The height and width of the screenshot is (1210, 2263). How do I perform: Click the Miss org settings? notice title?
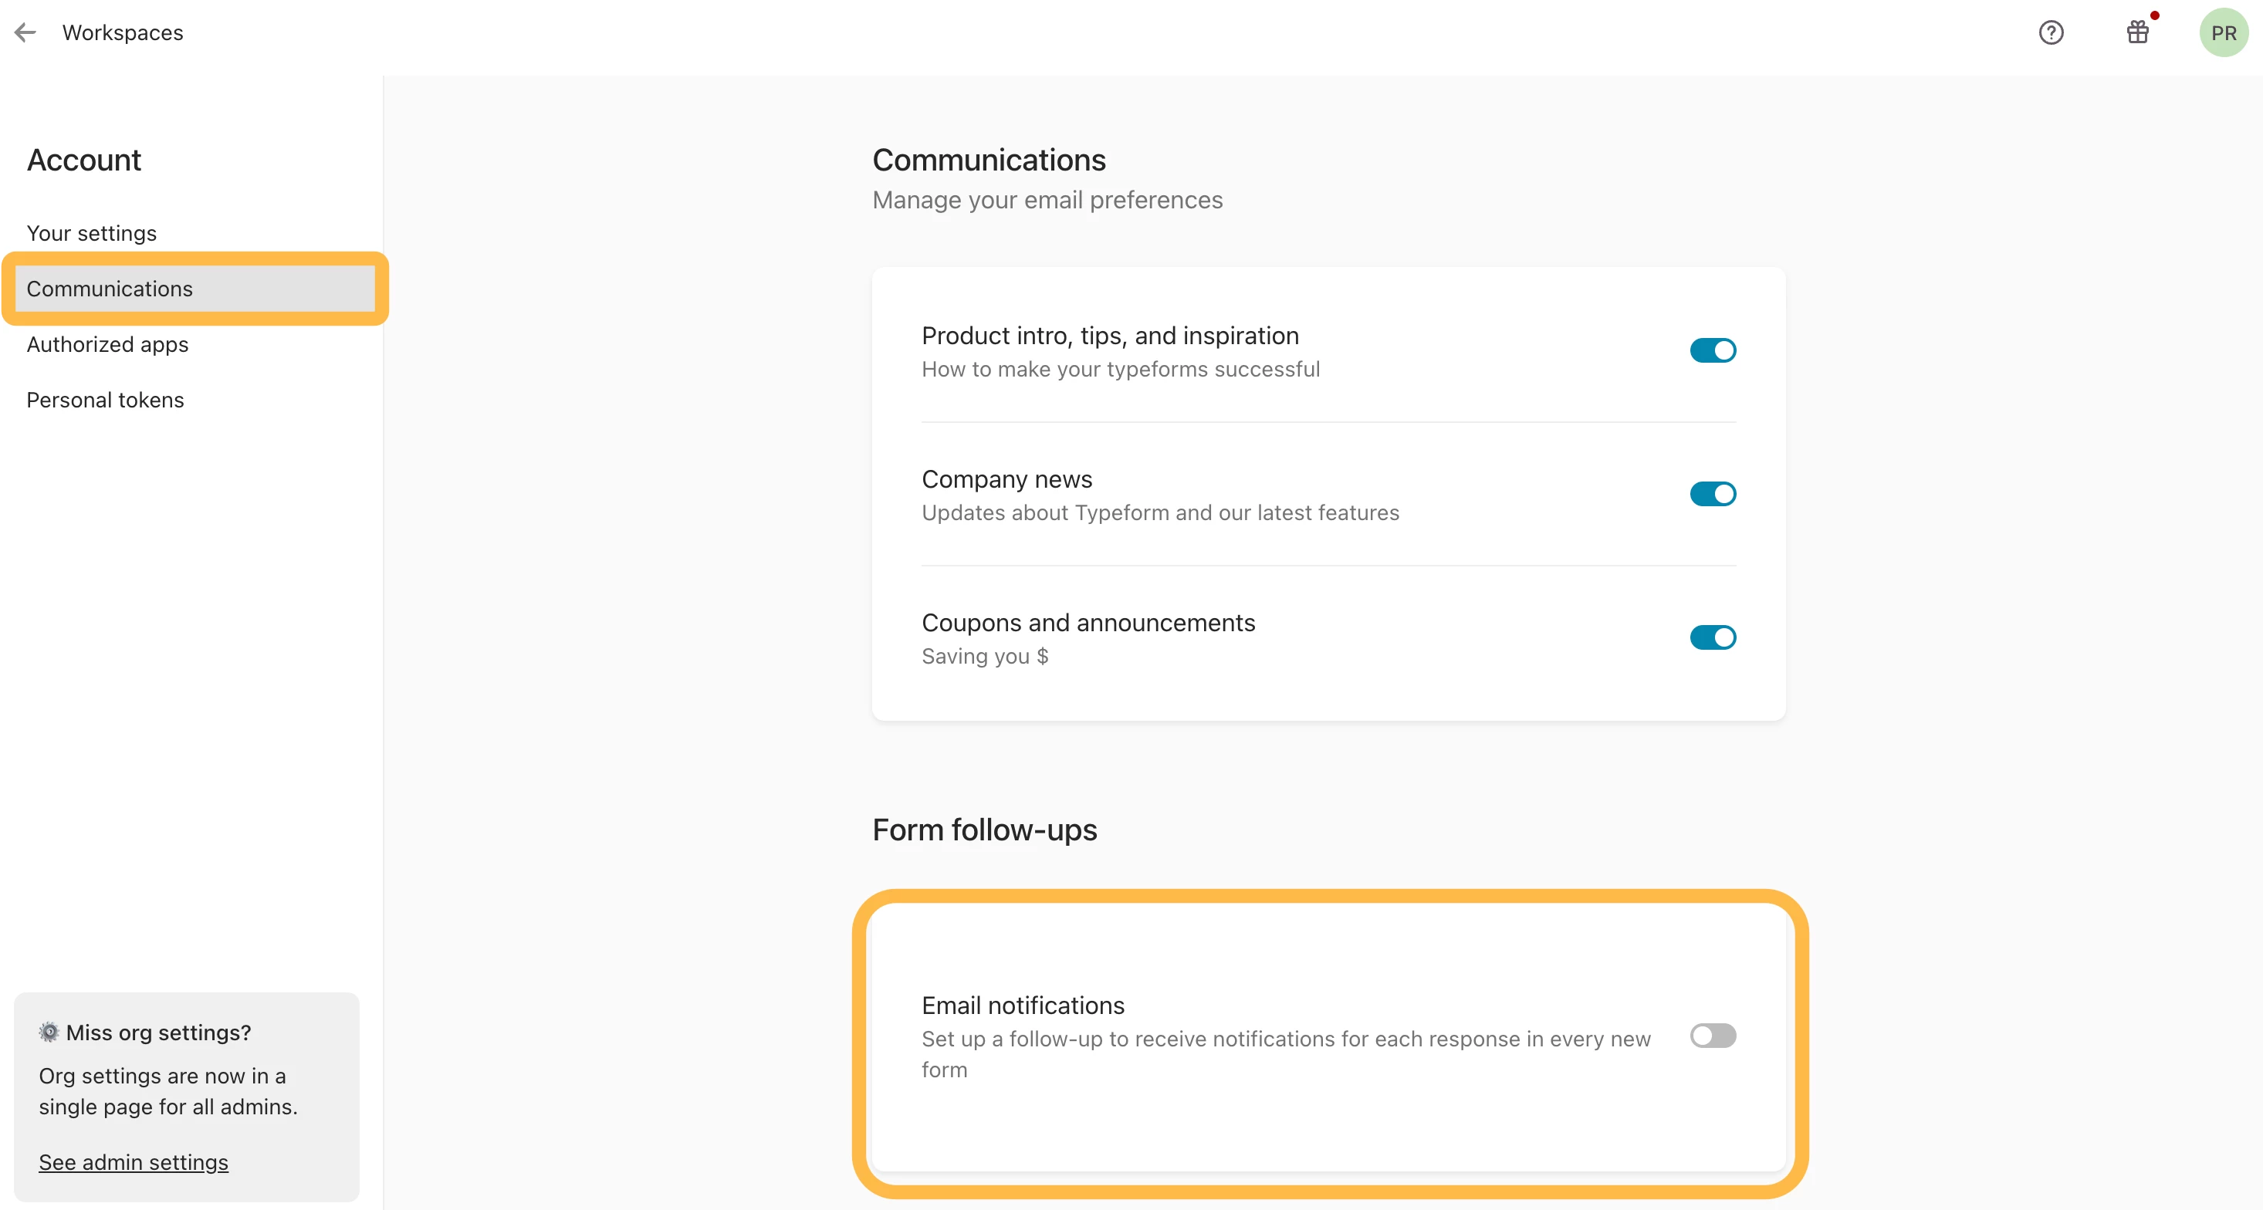click(x=158, y=1032)
